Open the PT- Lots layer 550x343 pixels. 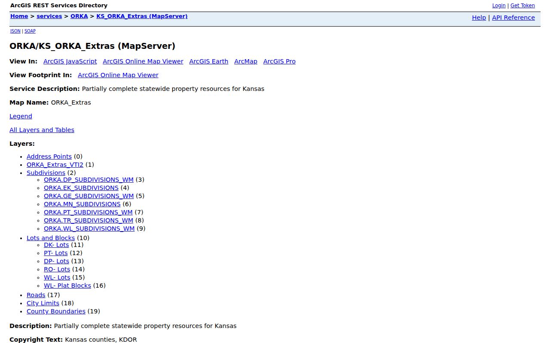click(x=56, y=253)
